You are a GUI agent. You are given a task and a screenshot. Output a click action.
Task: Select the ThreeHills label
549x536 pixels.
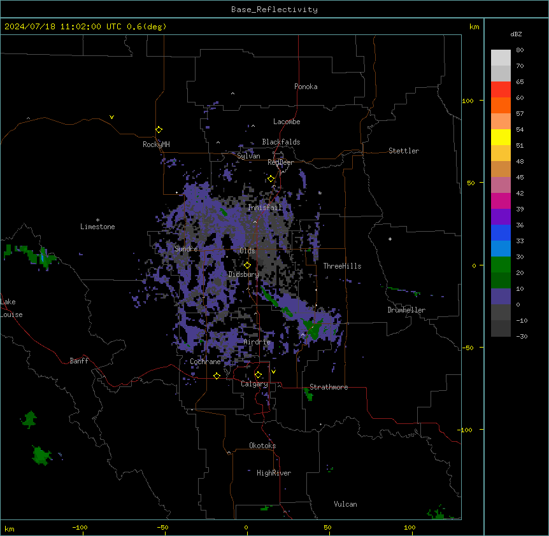pyautogui.click(x=342, y=266)
